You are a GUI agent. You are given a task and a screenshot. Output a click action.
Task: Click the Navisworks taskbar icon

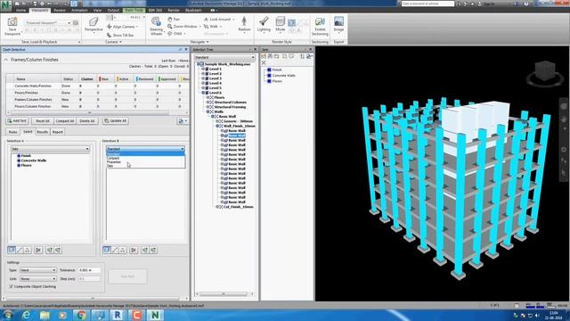tap(155, 315)
